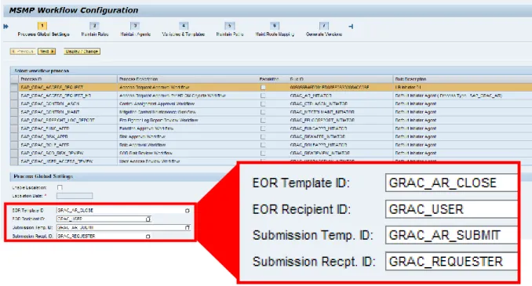This screenshot has height=286, width=532.
Task: Toggle the Enable Escalation checkbox
Action: [60, 187]
